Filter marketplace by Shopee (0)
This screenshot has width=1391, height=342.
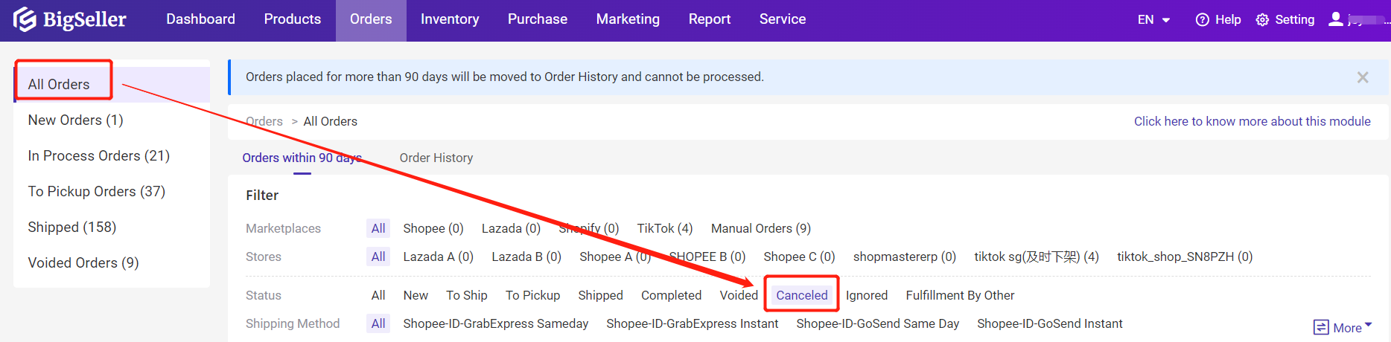pyautogui.click(x=433, y=228)
